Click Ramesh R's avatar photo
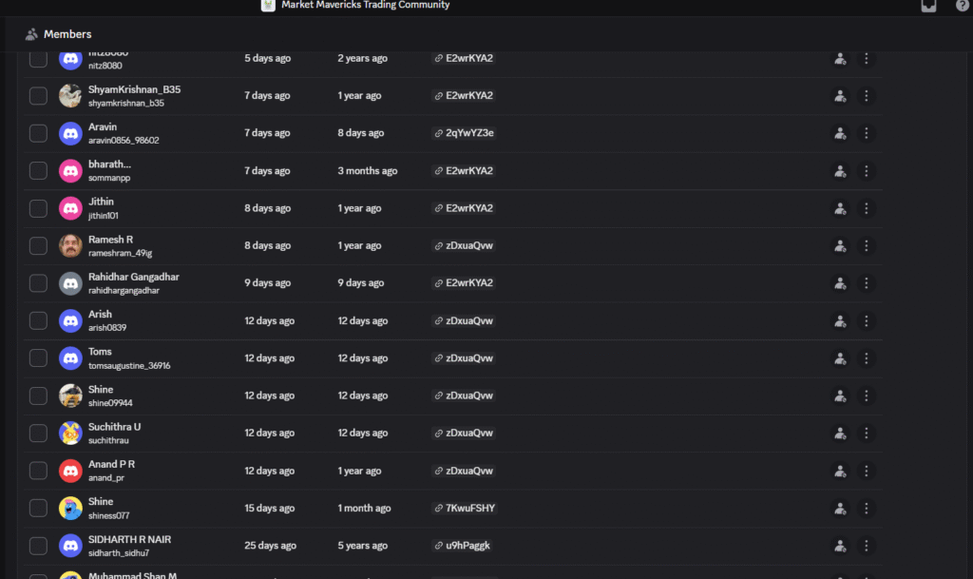The height and width of the screenshot is (579, 973). pyautogui.click(x=70, y=246)
